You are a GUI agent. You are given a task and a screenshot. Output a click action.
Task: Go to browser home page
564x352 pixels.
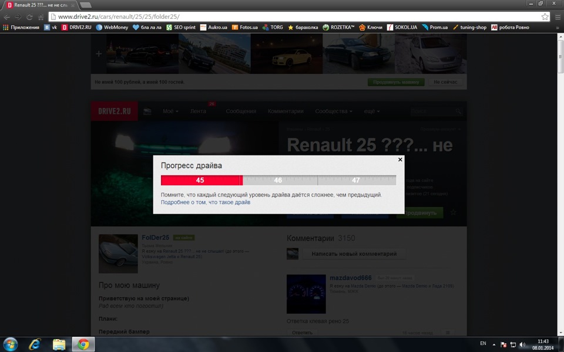(x=41, y=17)
